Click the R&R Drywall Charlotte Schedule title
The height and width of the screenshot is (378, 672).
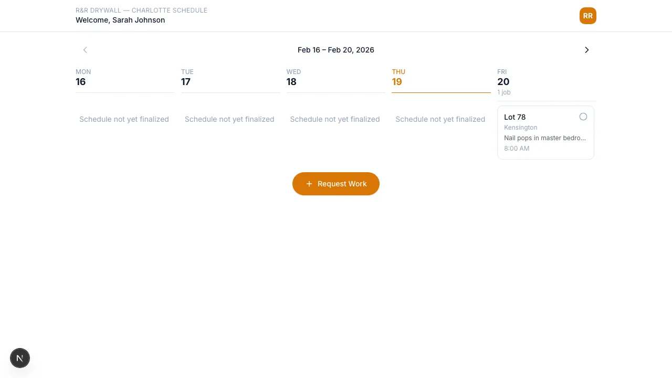(x=141, y=10)
